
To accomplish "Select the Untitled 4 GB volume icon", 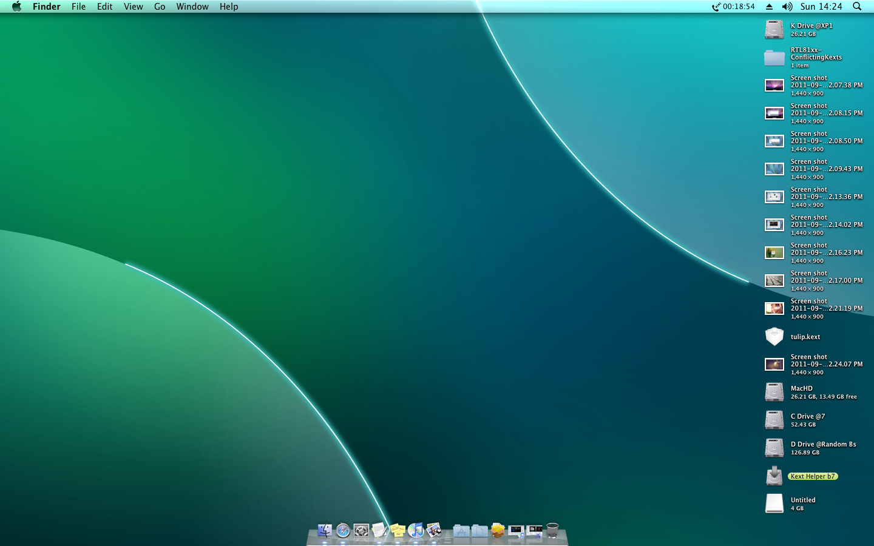I will pyautogui.click(x=774, y=504).
